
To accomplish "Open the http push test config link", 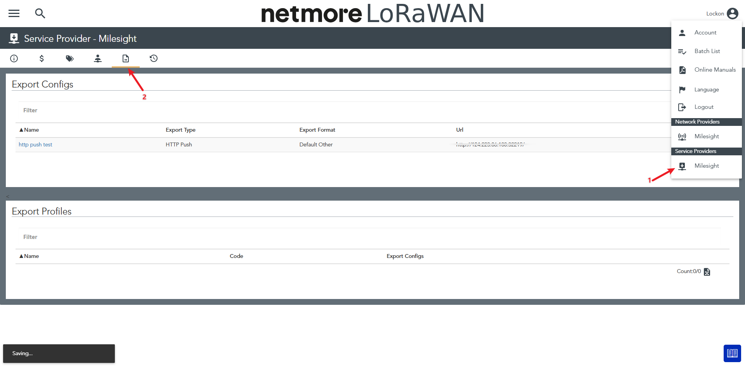I will click(35, 144).
